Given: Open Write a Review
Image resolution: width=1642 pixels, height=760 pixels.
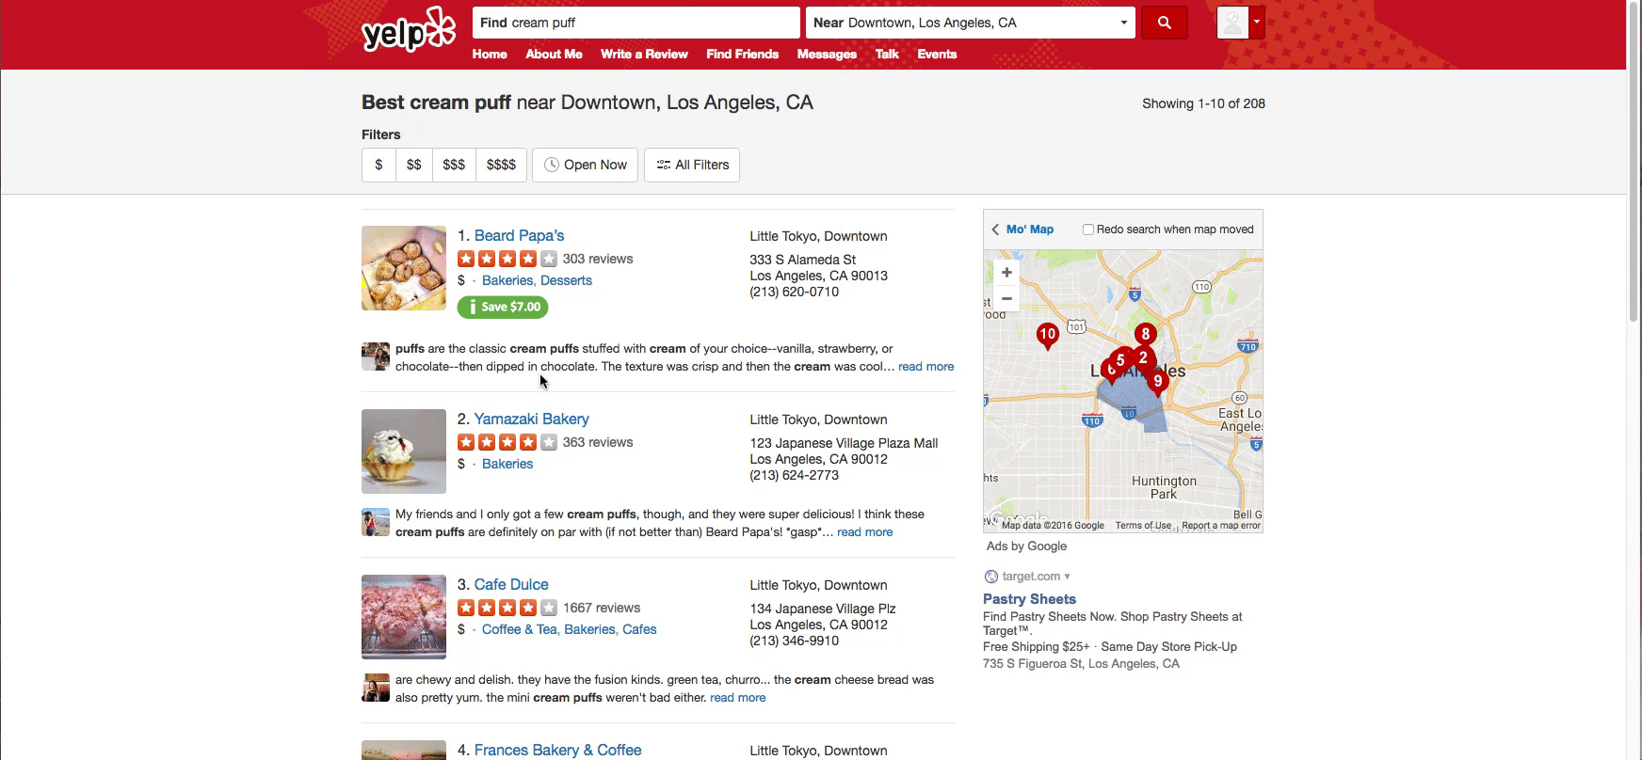Looking at the screenshot, I should point(644,55).
